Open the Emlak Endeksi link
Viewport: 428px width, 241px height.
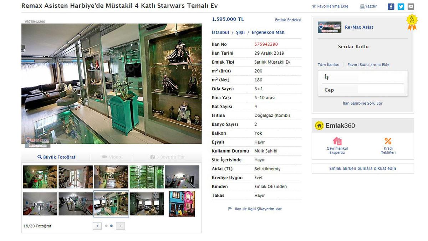[x=288, y=20]
